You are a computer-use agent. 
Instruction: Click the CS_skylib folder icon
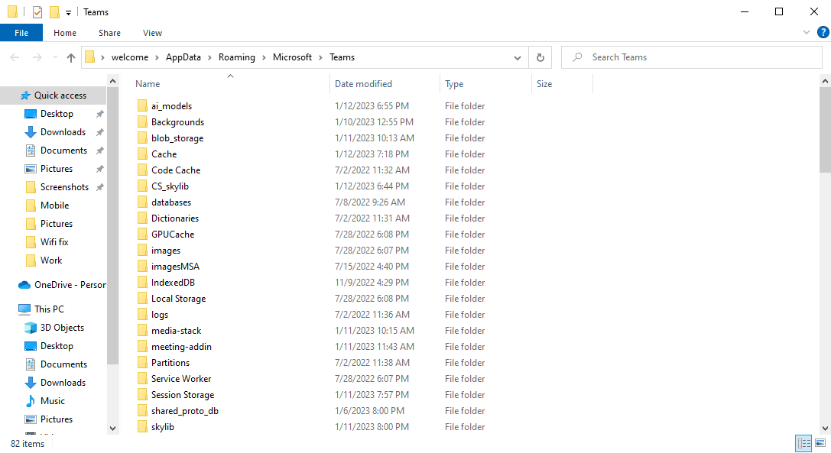(x=142, y=186)
